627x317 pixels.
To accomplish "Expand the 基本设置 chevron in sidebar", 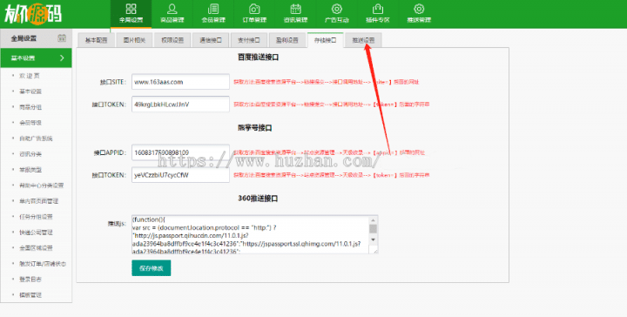I will [62, 58].
